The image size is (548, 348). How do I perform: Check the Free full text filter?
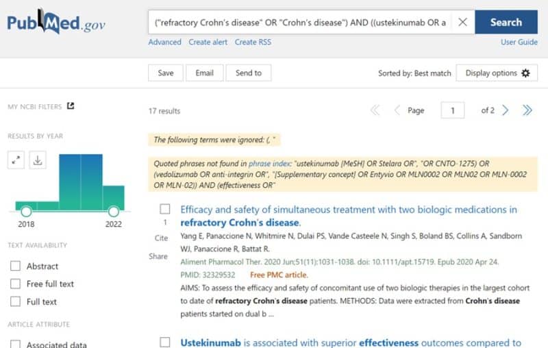click(x=15, y=284)
